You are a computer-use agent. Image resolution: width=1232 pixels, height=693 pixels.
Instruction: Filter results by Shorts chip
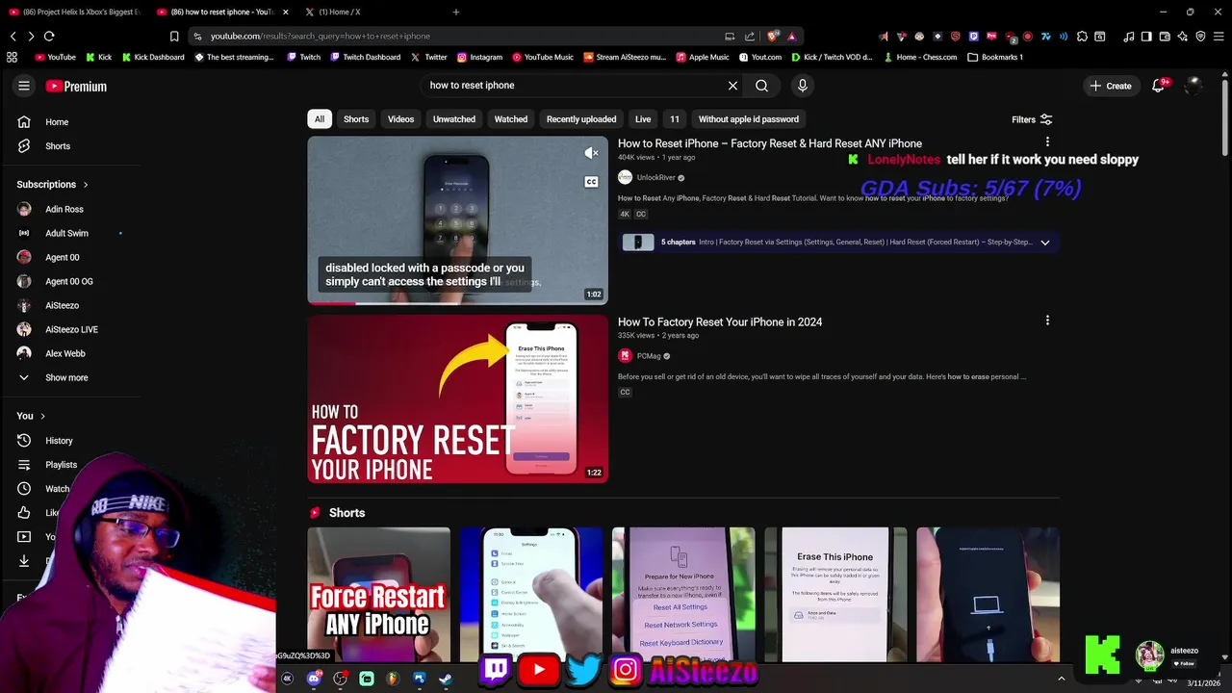pos(356,119)
